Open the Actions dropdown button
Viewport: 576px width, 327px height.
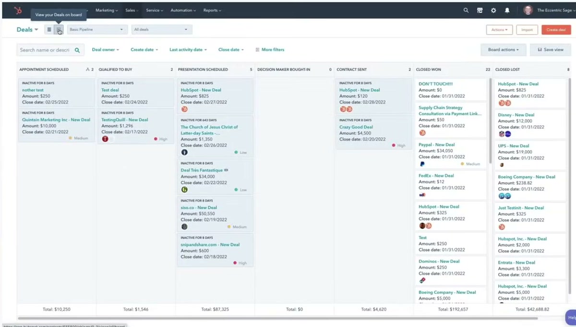(499, 30)
